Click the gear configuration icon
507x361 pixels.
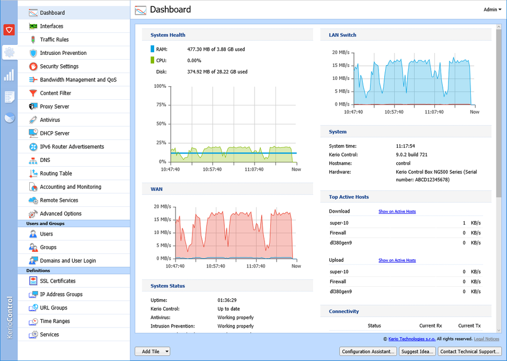tap(9, 52)
